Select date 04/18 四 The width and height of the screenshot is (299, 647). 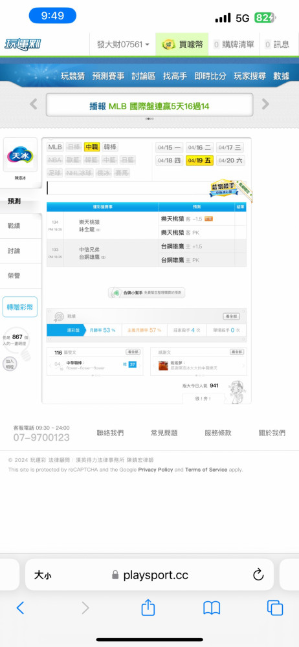(x=170, y=160)
